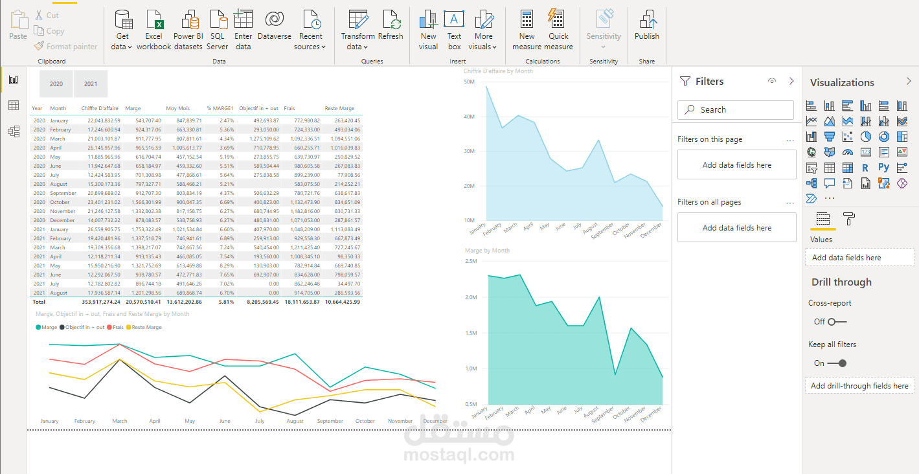This screenshot has width=919, height=474.
Task: Select the slicer visual icon
Action: (811, 168)
